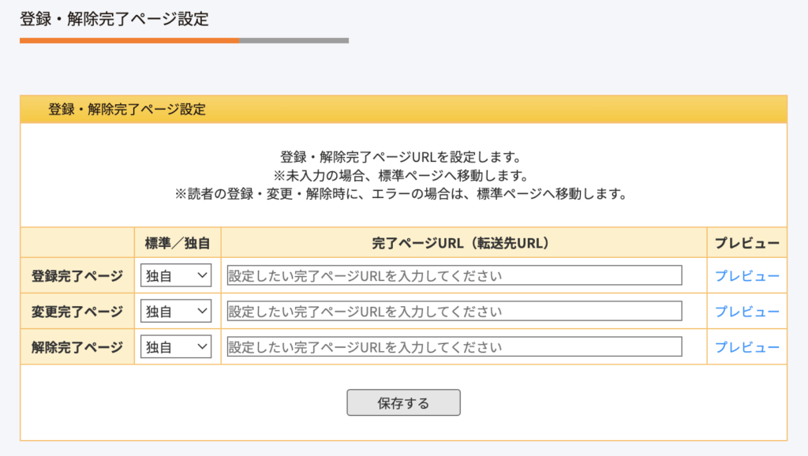Expand the 変更完了ページ 標準／独自 dropdown

tap(176, 311)
